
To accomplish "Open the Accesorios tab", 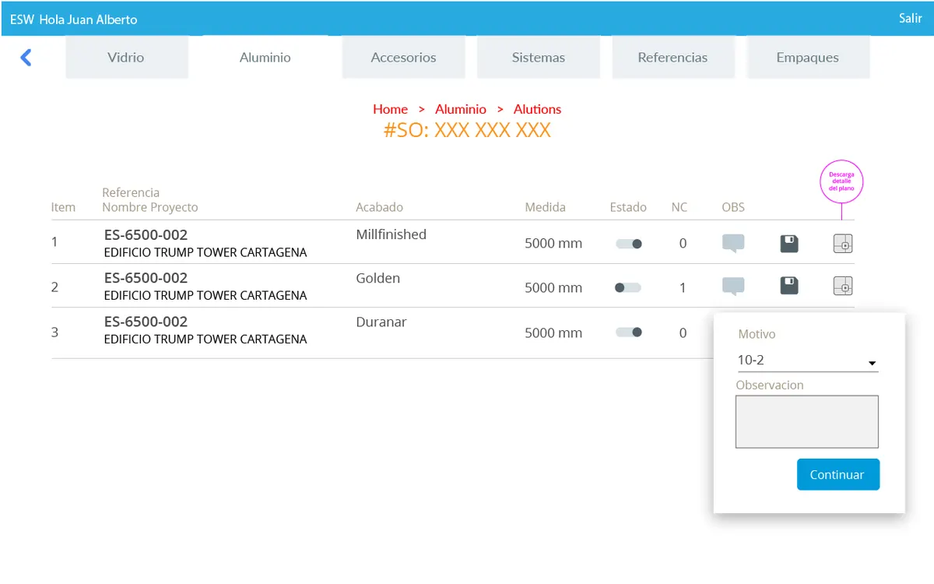I will pyautogui.click(x=403, y=57).
